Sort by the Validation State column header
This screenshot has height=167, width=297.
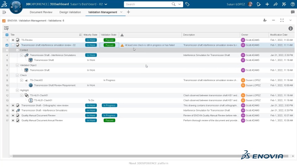[109, 35]
